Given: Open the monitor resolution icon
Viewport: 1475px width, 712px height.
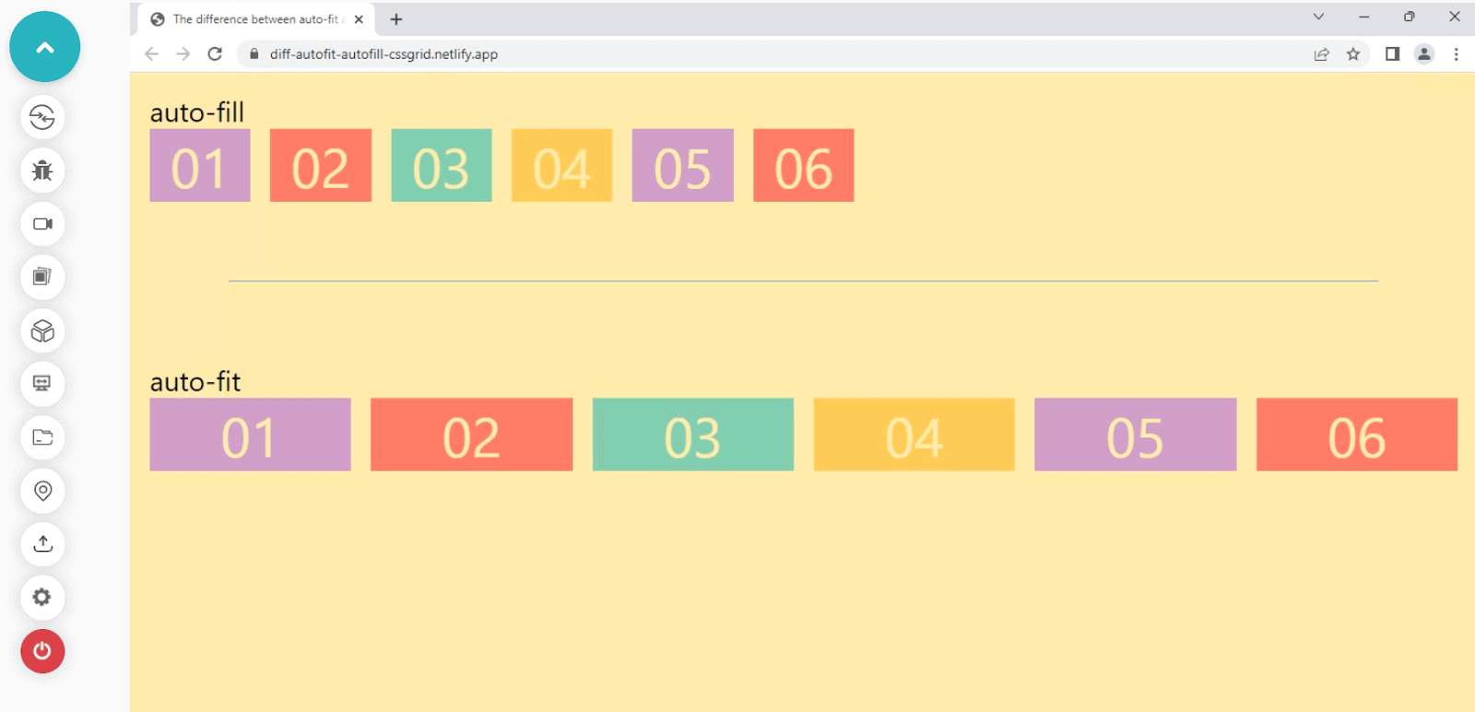Looking at the screenshot, I should (x=42, y=384).
